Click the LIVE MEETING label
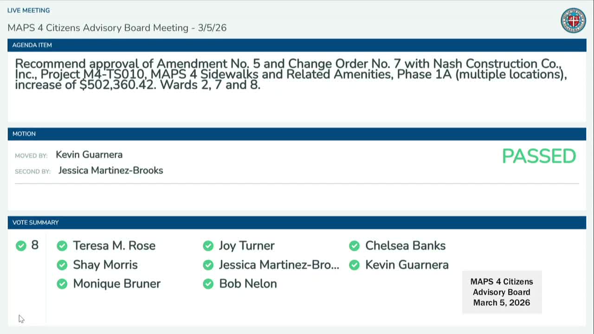 [29, 10]
